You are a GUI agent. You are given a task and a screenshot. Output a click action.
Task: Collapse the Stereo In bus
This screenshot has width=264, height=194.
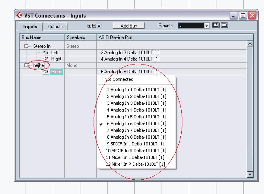click(26, 46)
